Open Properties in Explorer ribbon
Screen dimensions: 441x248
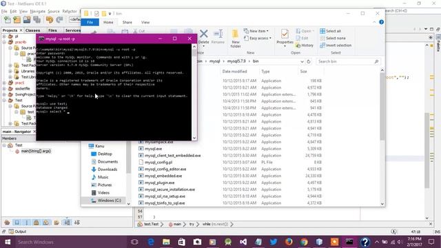285,37
